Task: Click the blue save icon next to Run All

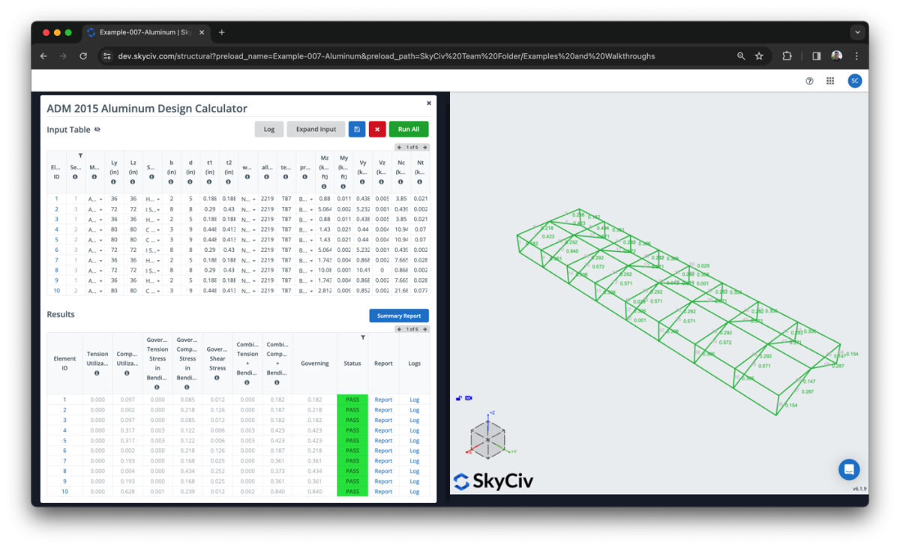Action: tap(357, 129)
